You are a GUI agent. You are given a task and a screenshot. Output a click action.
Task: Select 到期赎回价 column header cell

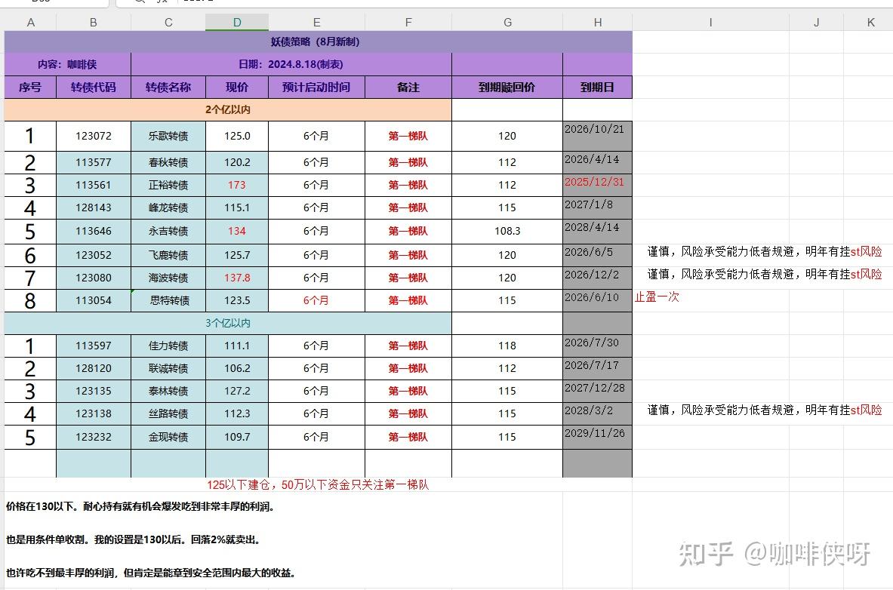(x=507, y=87)
